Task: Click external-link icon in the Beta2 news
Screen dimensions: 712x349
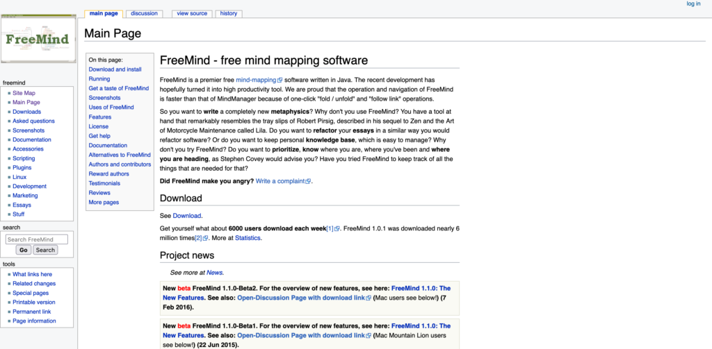Action: (x=369, y=298)
